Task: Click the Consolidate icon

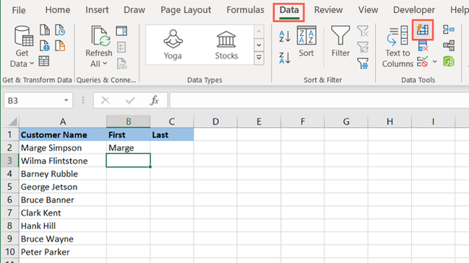Action: (x=449, y=30)
